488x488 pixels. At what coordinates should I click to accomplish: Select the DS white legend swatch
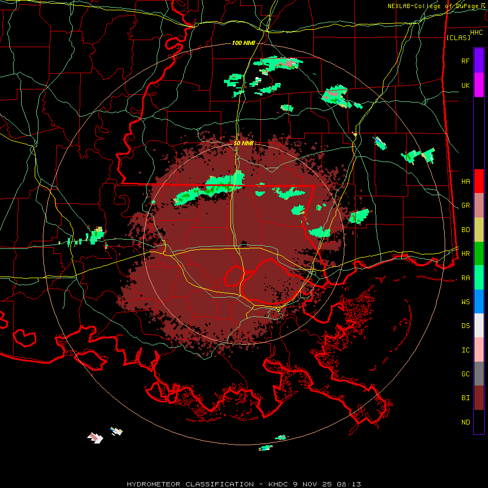(x=479, y=325)
